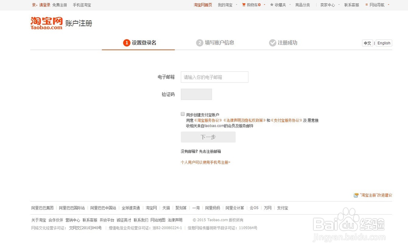Open 联系客服 in top navigation
This screenshot has width=408, height=251.
[x=352, y=5]
